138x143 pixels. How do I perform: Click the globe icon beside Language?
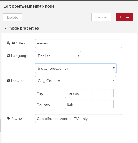point(8,56)
